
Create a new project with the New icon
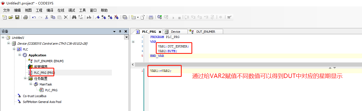[x=4, y=17]
